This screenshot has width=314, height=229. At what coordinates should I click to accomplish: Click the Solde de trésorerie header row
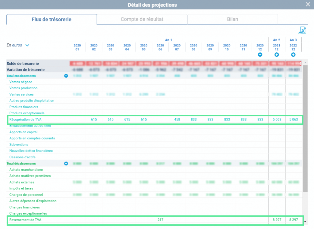click(x=154, y=64)
